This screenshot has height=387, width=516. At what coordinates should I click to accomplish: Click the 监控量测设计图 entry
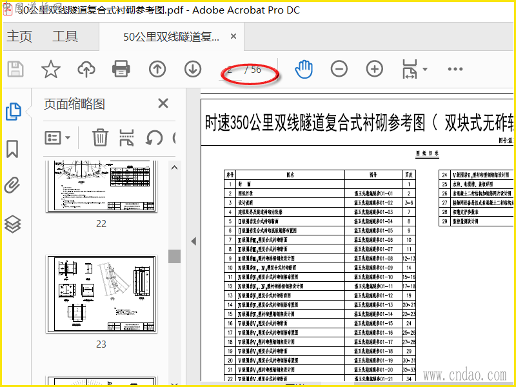[465, 221]
